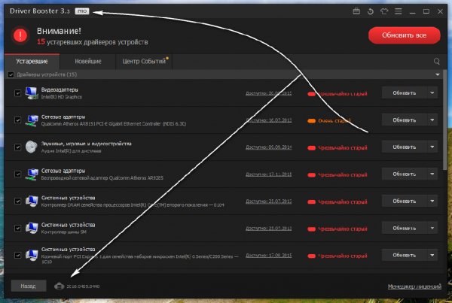Click the Назад button

(29, 286)
